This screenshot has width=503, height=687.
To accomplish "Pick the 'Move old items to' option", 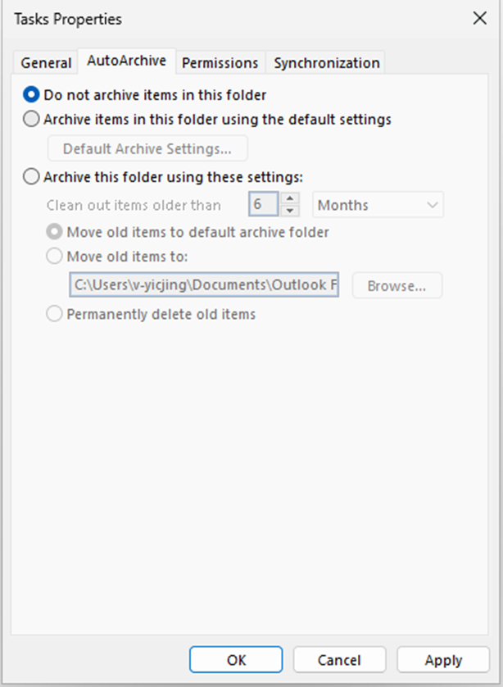I will point(54,256).
